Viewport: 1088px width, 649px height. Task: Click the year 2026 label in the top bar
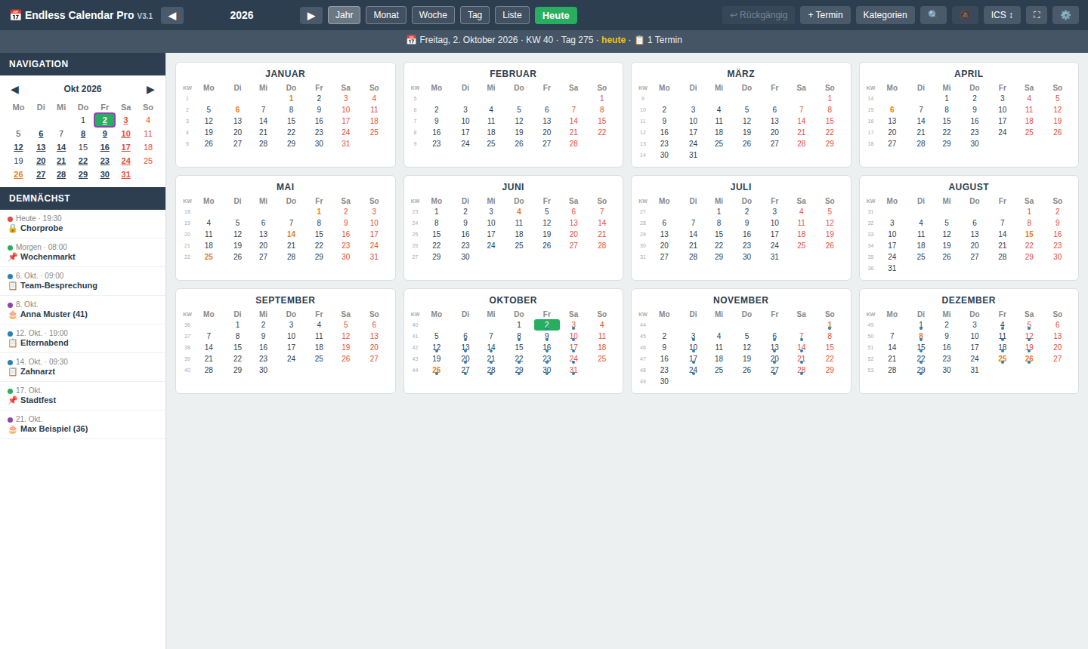(x=242, y=15)
